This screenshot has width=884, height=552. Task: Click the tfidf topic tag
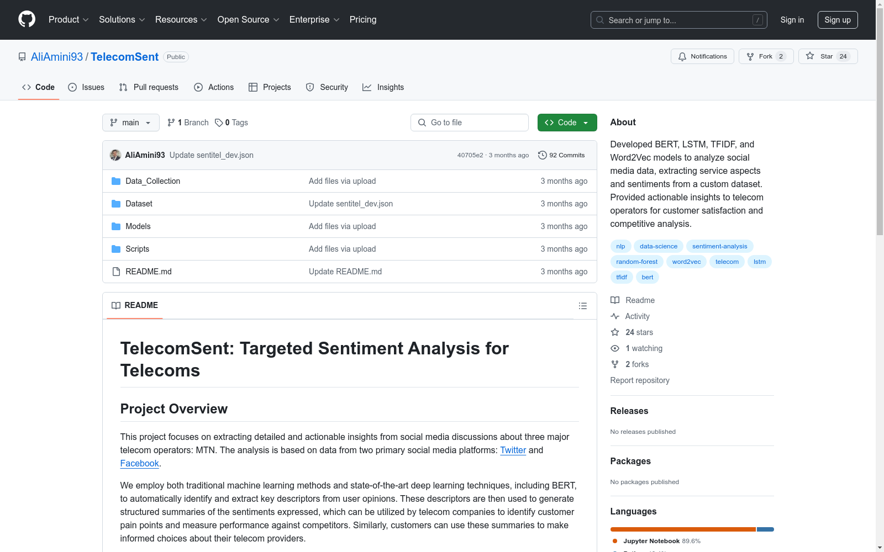tap(622, 277)
